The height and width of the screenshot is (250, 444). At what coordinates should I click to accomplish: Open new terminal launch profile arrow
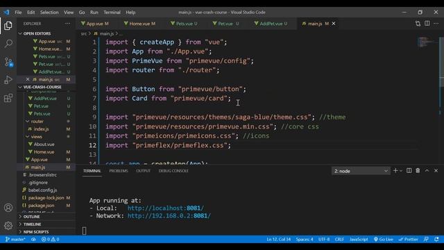[x=401, y=171]
